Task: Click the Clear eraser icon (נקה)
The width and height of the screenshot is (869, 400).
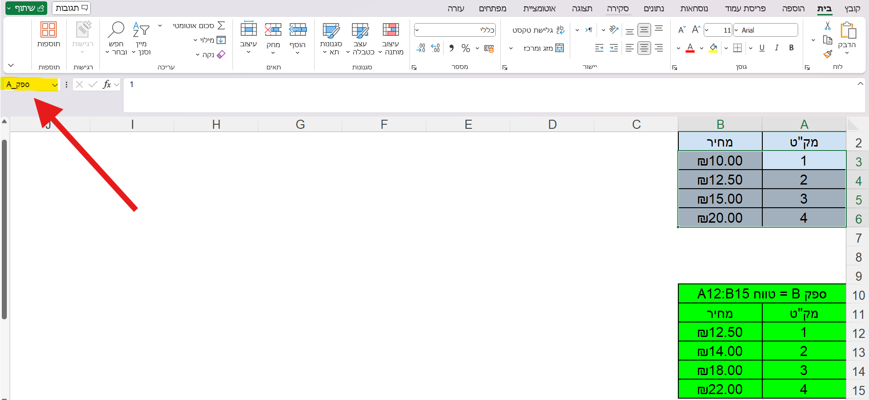Action: tap(221, 54)
